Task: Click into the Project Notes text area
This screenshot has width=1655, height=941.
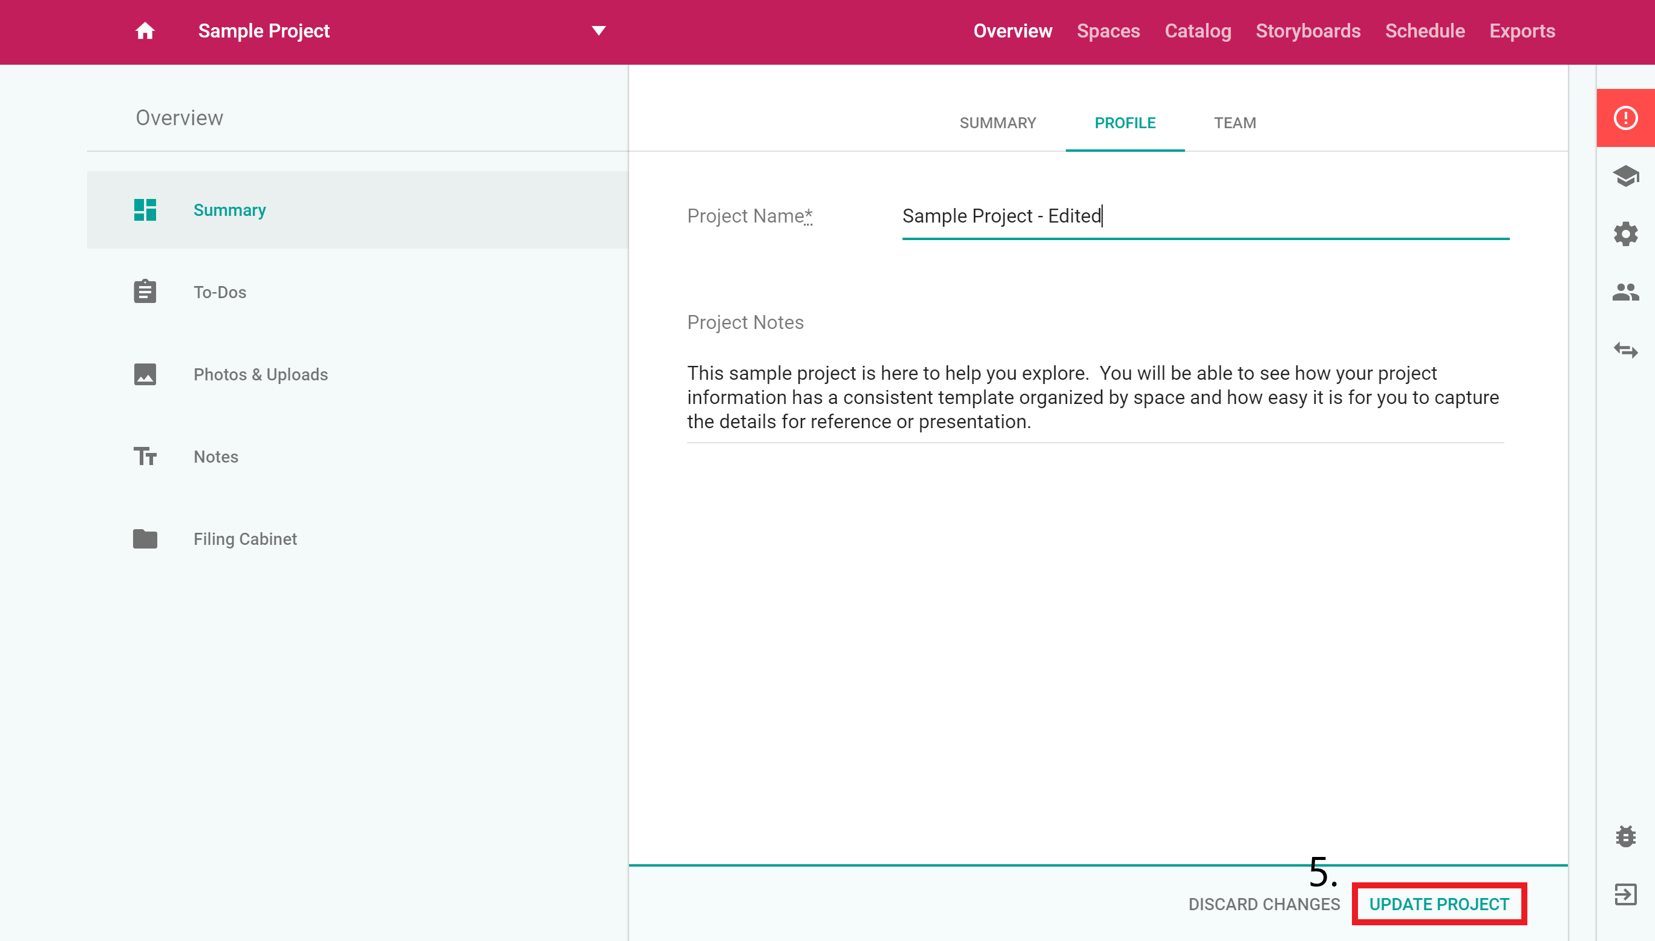Action: click(1095, 397)
